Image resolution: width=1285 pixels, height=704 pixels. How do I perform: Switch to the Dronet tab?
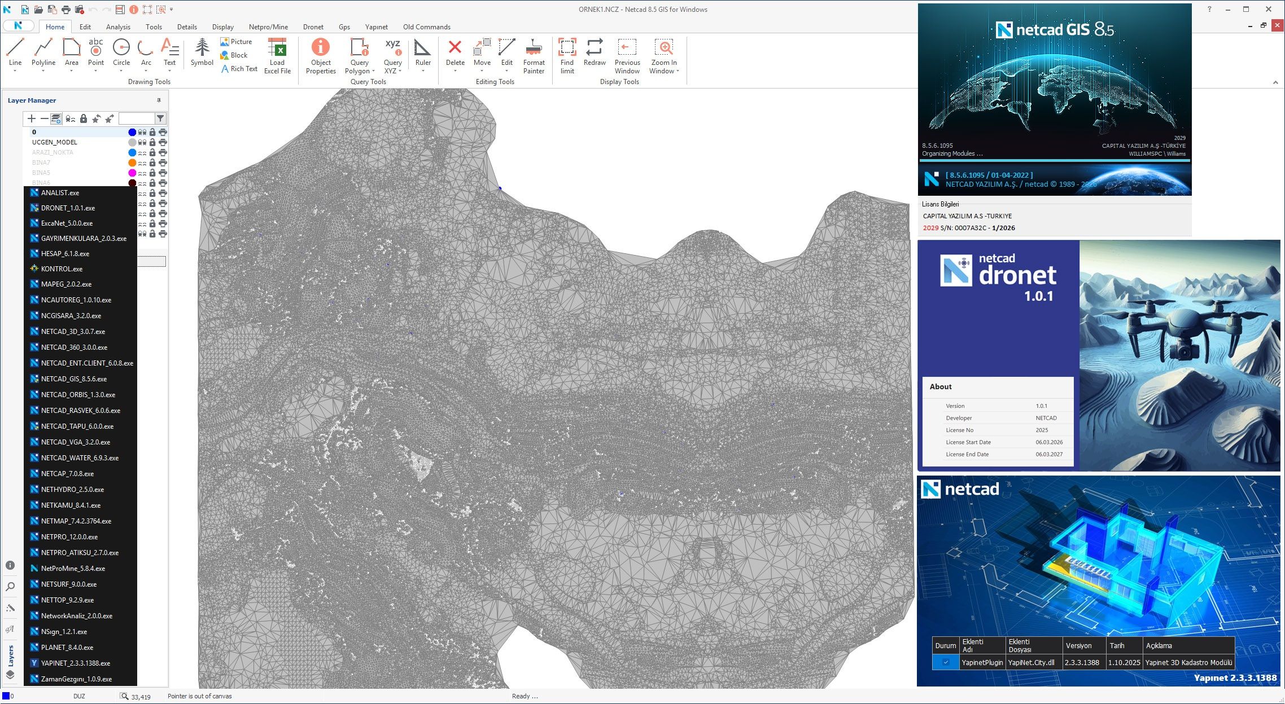[313, 27]
